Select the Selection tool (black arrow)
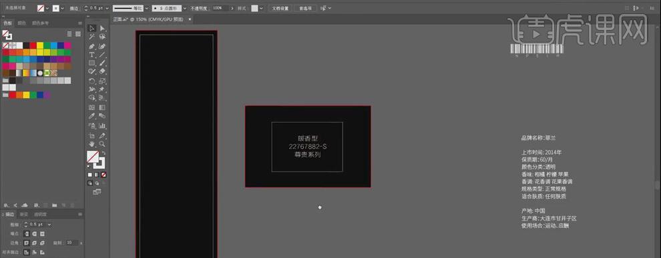Screen dimensions: 661x258 pos(92,28)
